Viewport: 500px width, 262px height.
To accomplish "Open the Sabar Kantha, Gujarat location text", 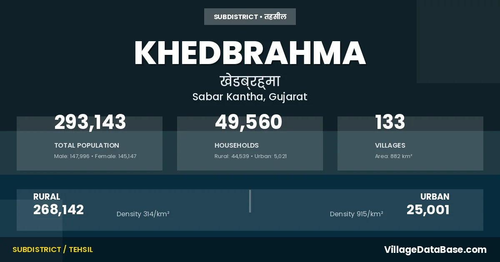I will [250, 97].
